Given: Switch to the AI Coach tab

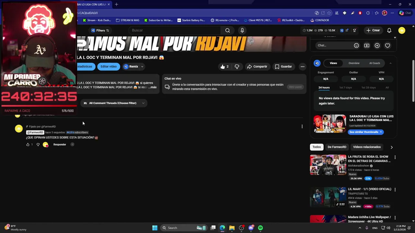Looking at the screenshot, I should [x=374, y=63].
